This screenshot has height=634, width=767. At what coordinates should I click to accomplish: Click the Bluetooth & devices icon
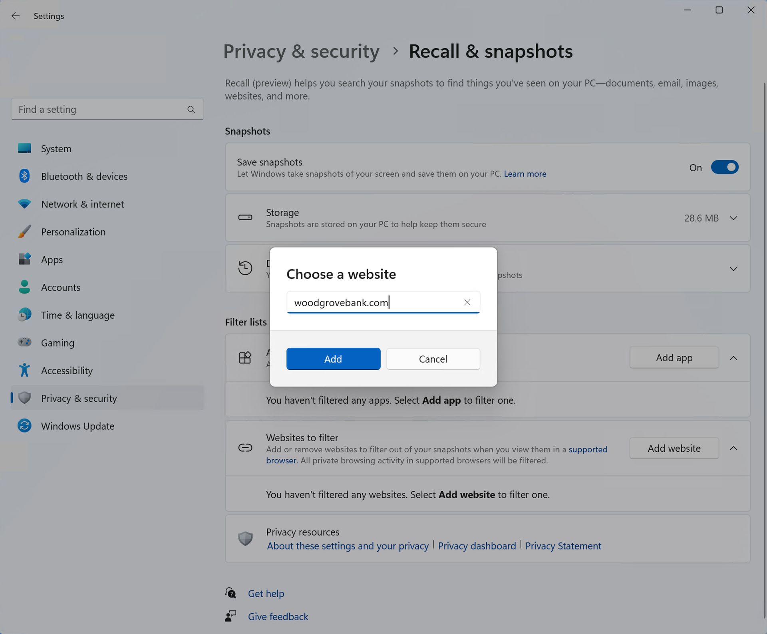tap(25, 177)
